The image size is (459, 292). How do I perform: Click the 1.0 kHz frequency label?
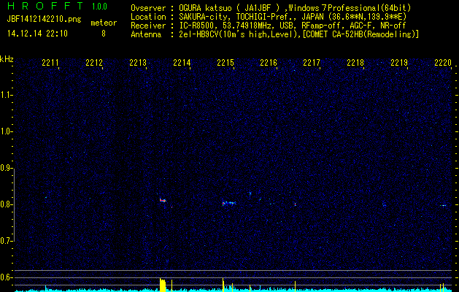tap(6, 132)
